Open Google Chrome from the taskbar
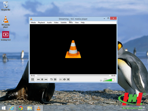 pos(21,108)
